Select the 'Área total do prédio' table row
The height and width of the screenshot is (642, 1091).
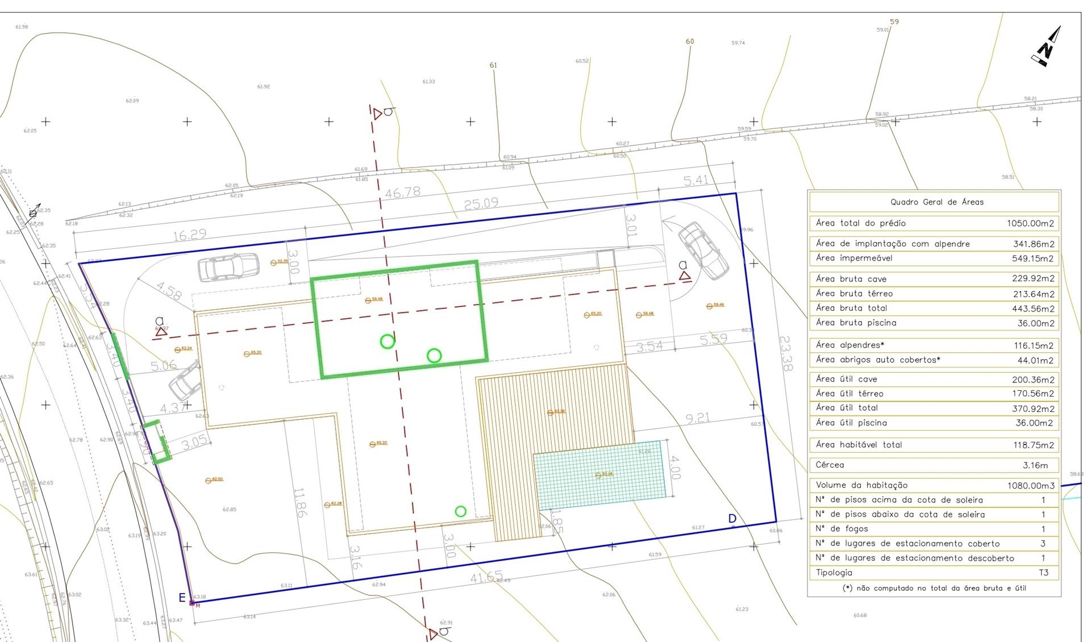click(x=934, y=223)
